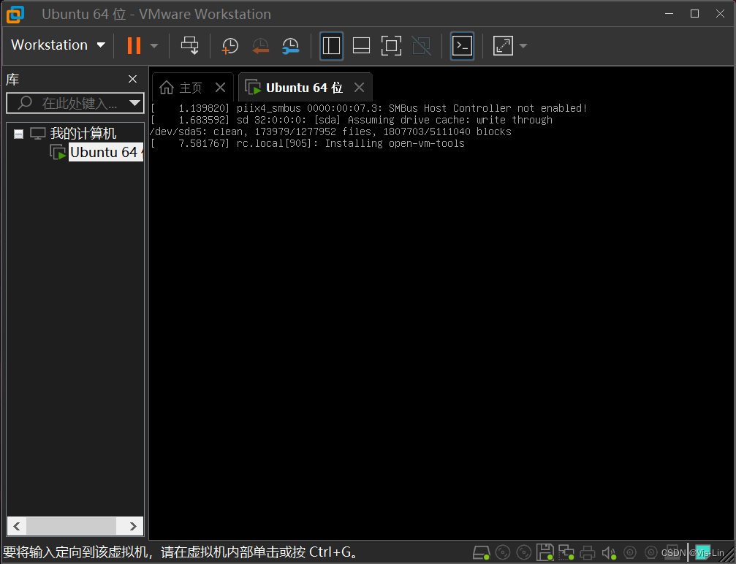This screenshot has height=564, width=736.
Task: Enter full screen mode
Action: click(x=391, y=46)
